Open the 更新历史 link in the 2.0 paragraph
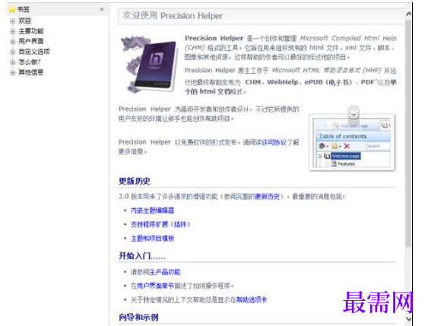Screen dimensions: 428x326 [x=267, y=196]
